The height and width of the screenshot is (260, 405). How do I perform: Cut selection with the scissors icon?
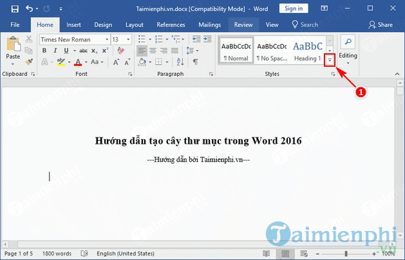pos(29,39)
